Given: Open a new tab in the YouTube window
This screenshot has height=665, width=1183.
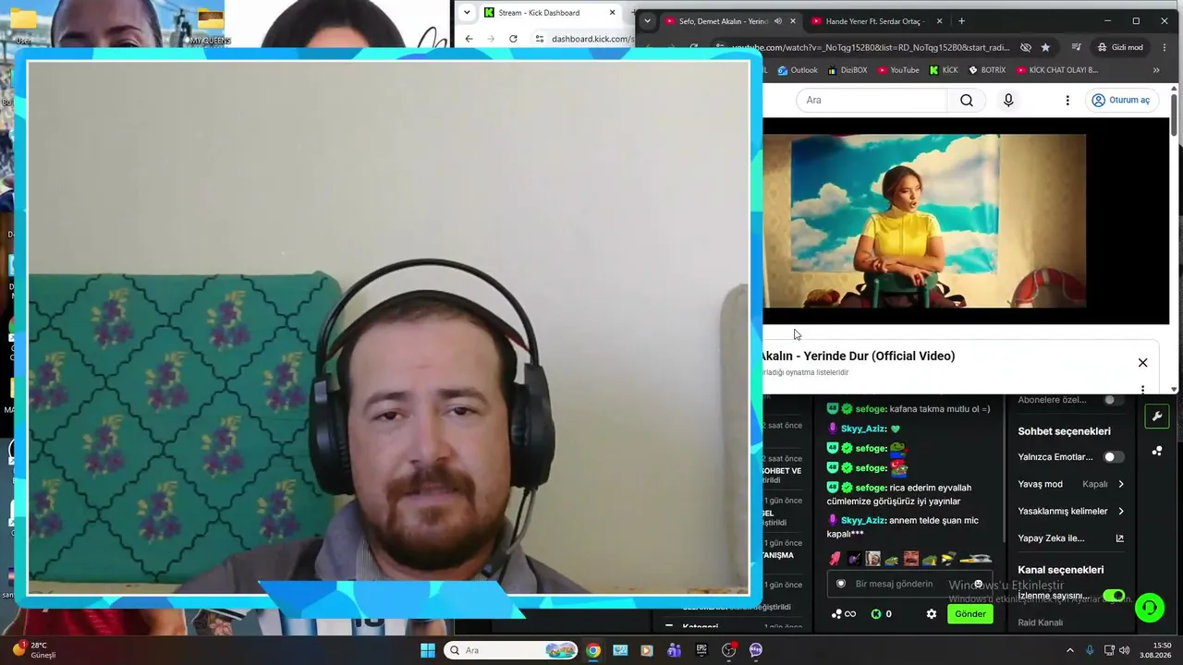Looking at the screenshot, I should 961,21.
